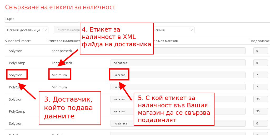
Task: Click quantity field "35" in the Solytron row
Action: (260, 99)
